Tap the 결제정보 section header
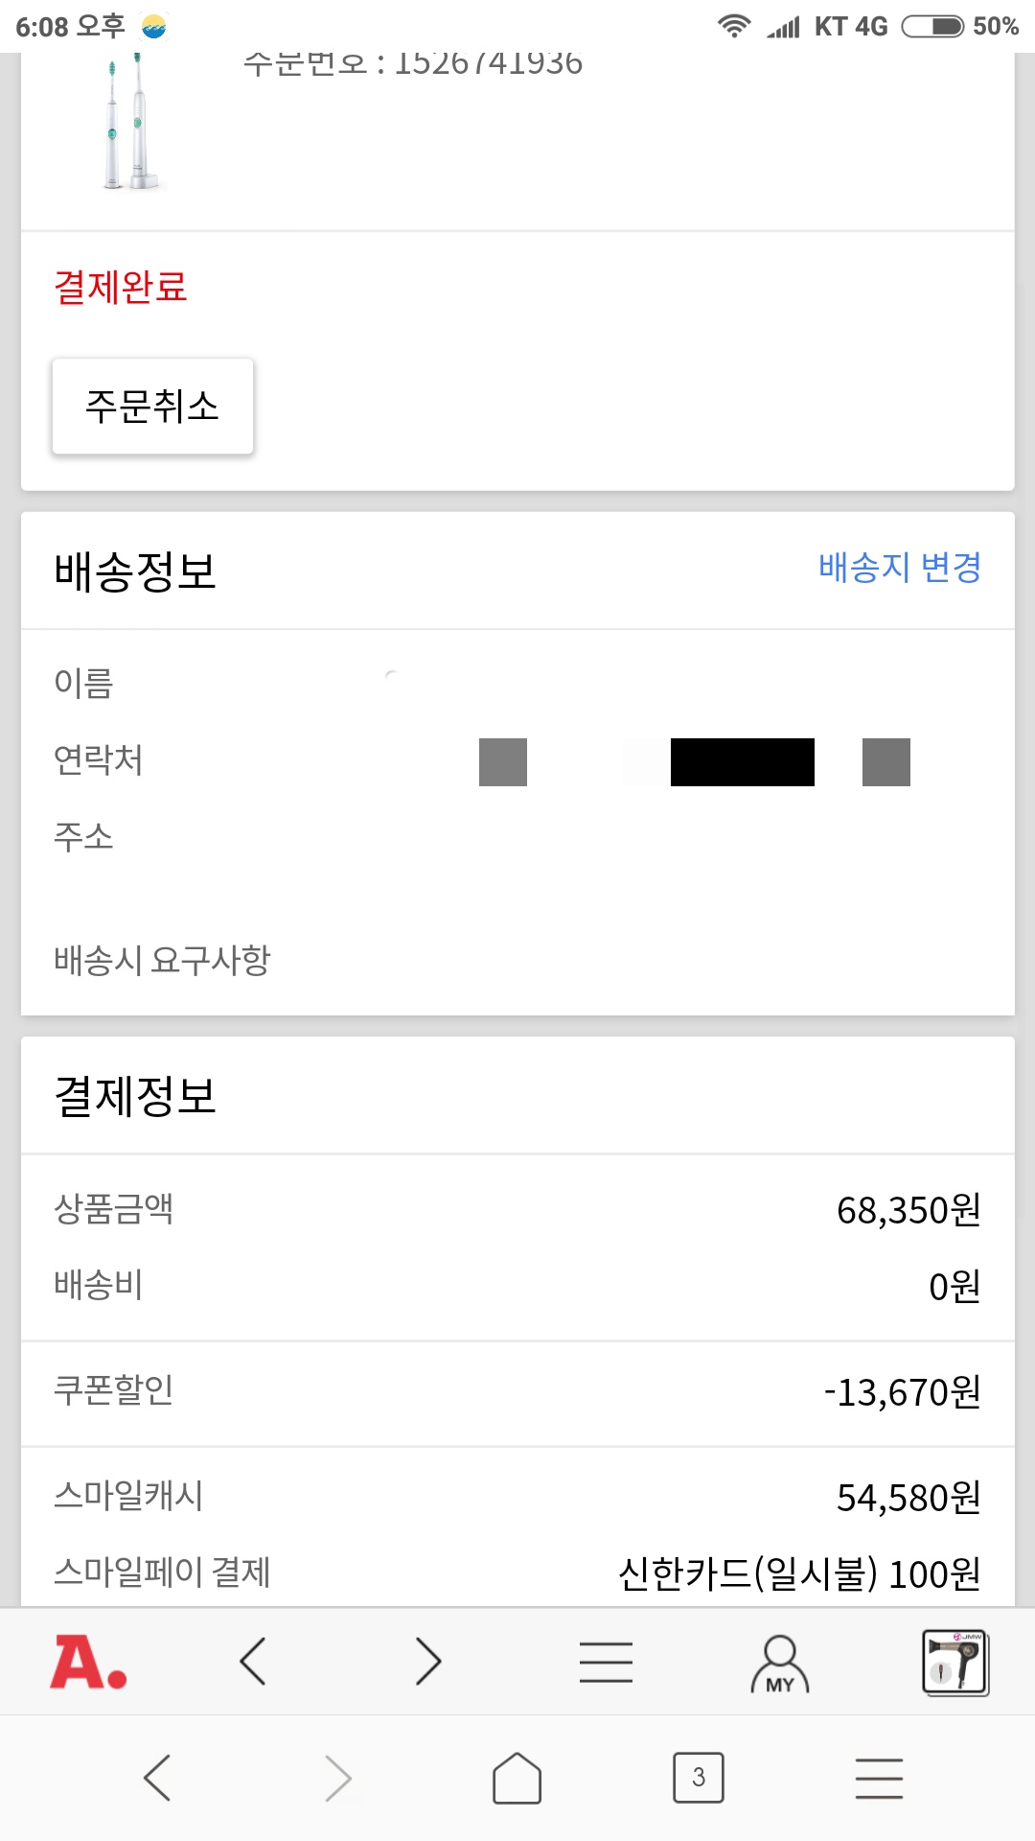This screenshot has height=1841, width=1035. point(135,1096)
